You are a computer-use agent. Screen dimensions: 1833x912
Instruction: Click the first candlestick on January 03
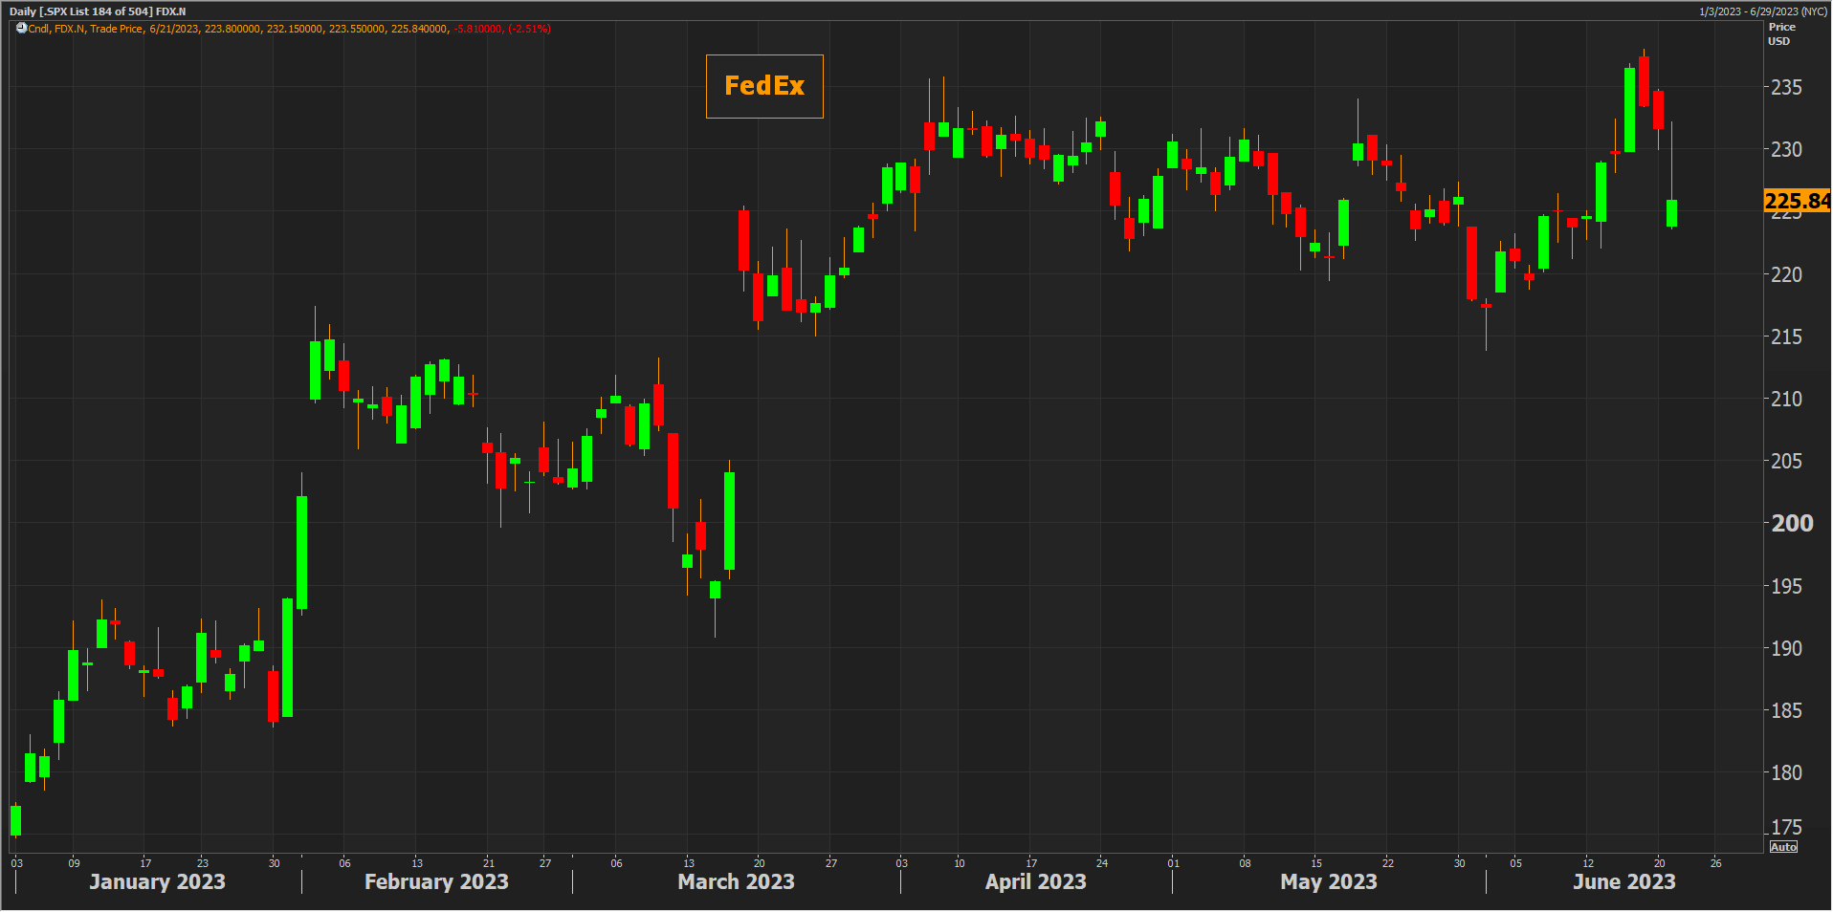[x=15, y=820]
